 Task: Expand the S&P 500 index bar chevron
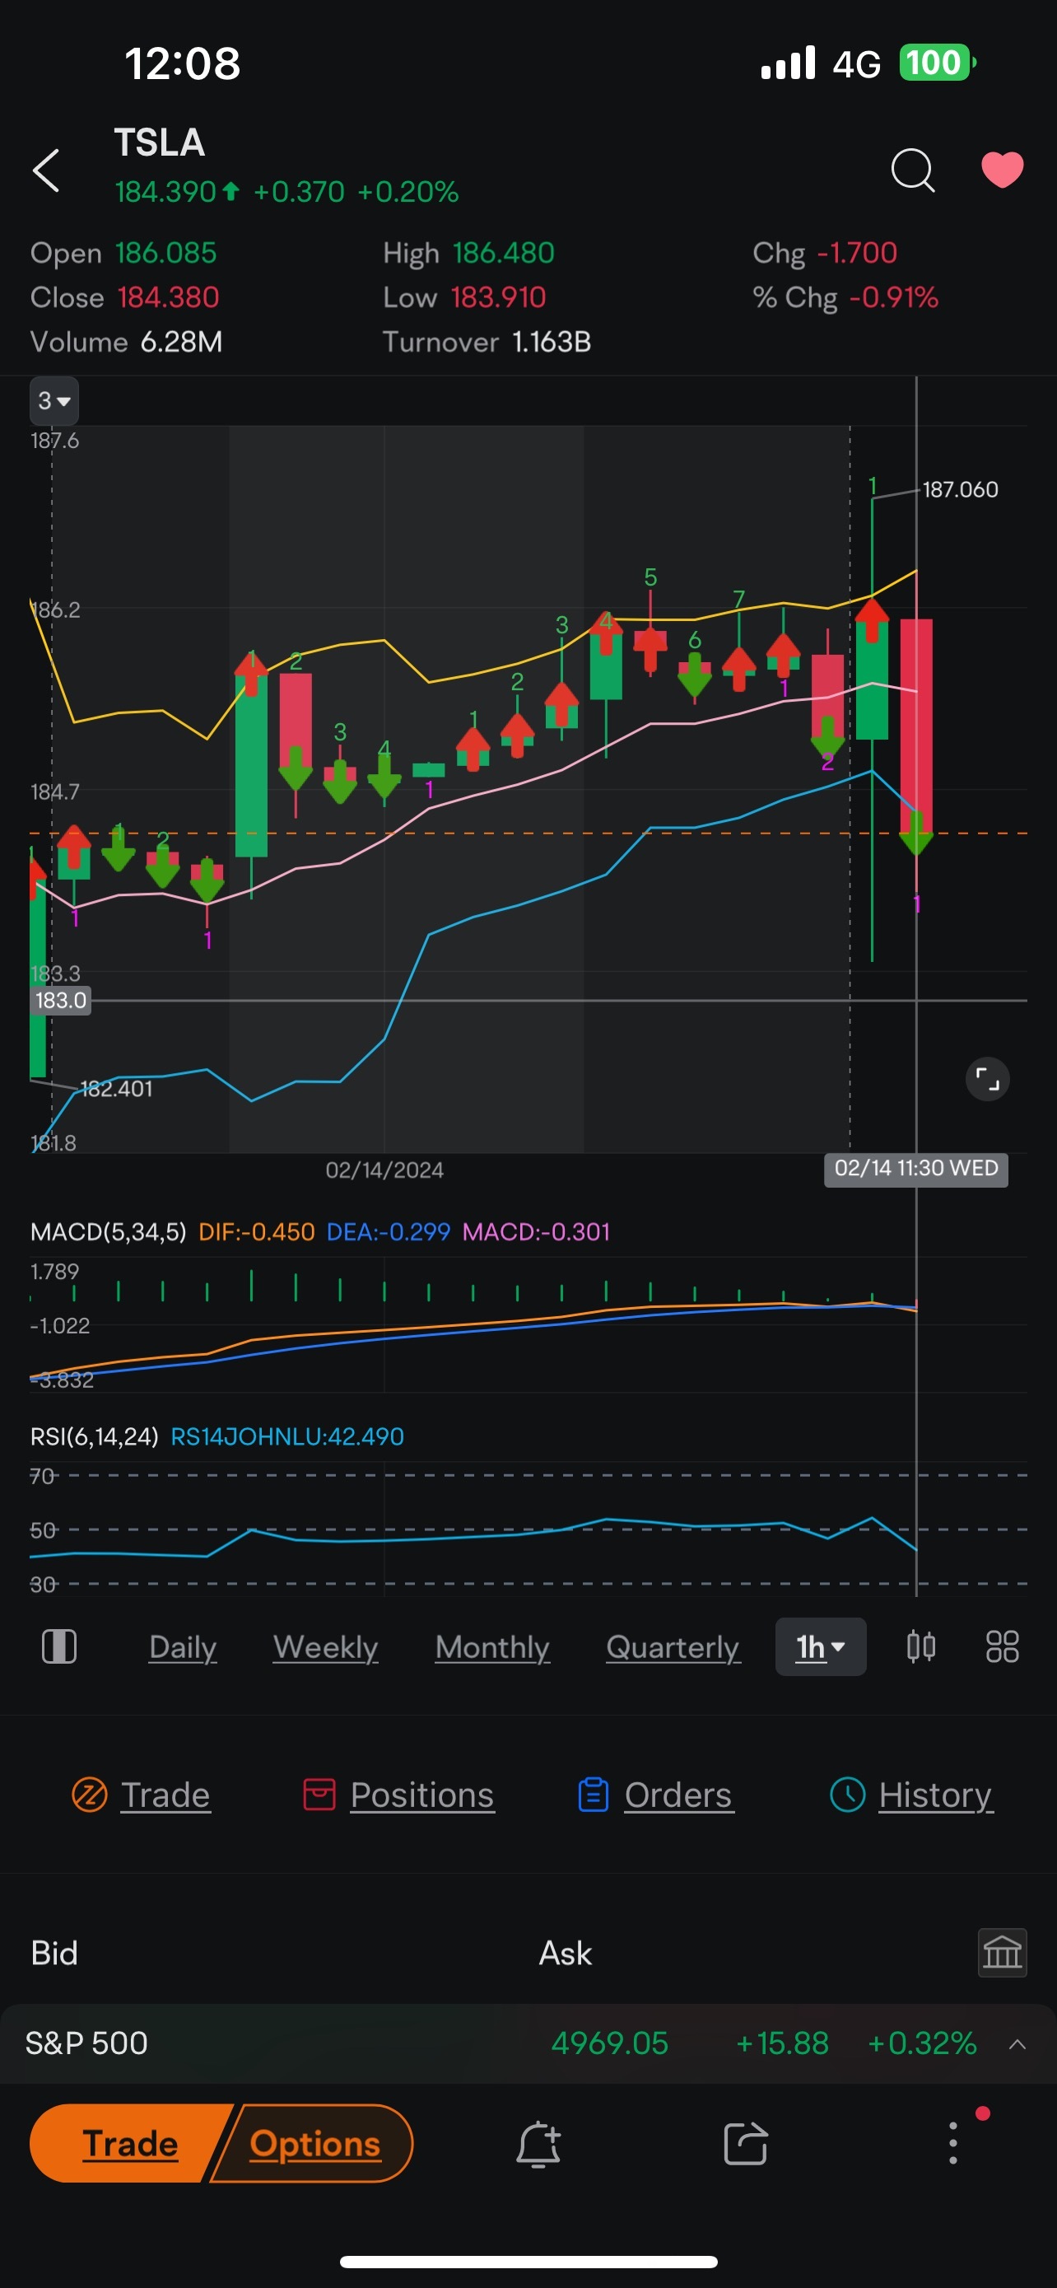(1017, 2045)
